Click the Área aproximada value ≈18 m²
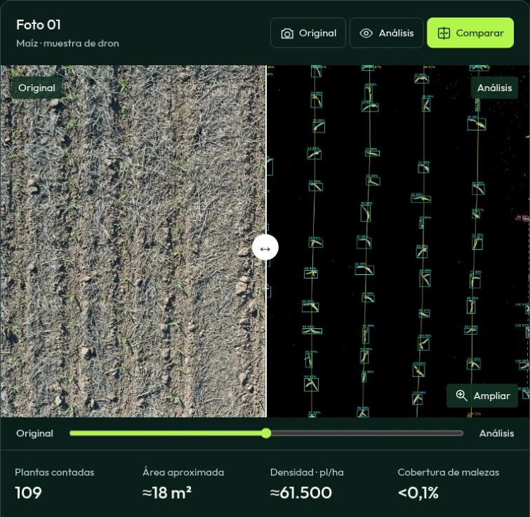This screenshot has width=530, height=517. click(166, 492)
